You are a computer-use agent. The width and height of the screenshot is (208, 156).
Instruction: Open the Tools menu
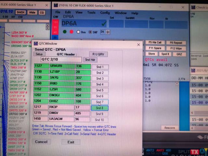point(91,13)
